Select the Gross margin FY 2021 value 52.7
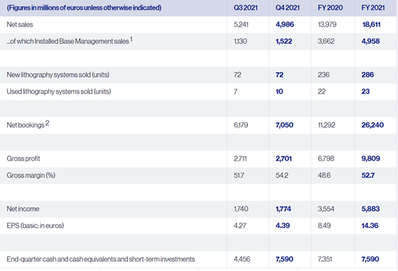 (x=368, y=175)
